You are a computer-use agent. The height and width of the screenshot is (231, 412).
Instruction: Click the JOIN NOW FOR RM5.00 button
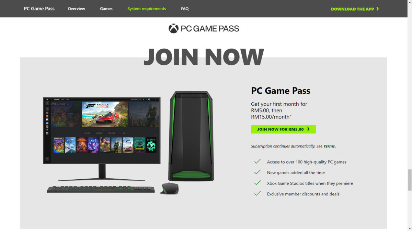point(283,129)
